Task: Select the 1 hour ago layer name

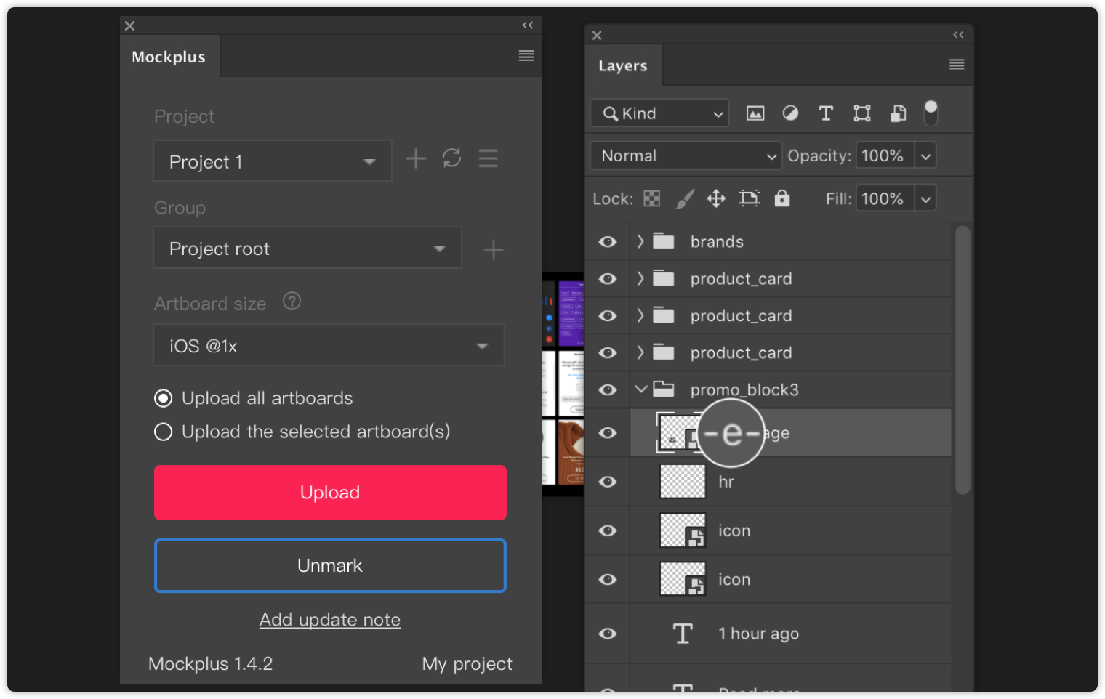Action: pyautogui.click(x=758, y=634)
